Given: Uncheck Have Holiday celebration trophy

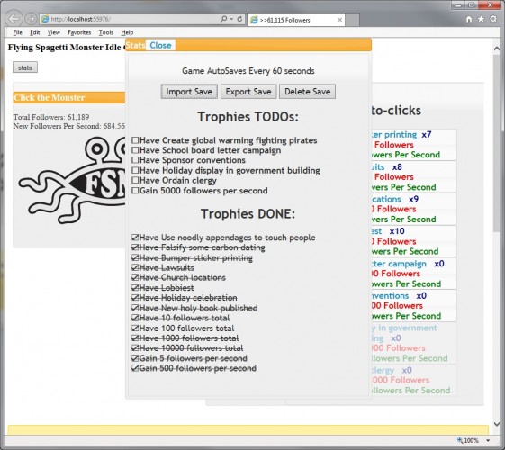Looking at the screenshot, I should [135, 298].
